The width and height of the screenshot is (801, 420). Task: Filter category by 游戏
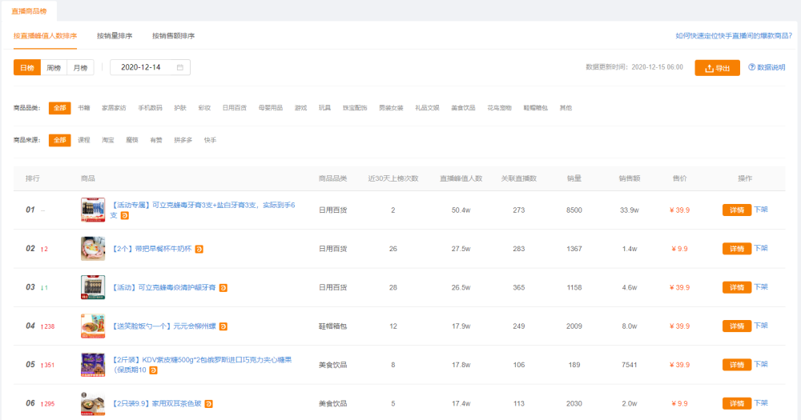coord(301,108)
